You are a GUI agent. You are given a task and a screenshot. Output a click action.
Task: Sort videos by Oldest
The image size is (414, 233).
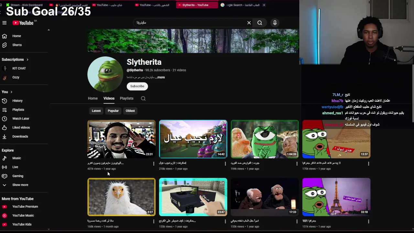(x=130, y=111)
